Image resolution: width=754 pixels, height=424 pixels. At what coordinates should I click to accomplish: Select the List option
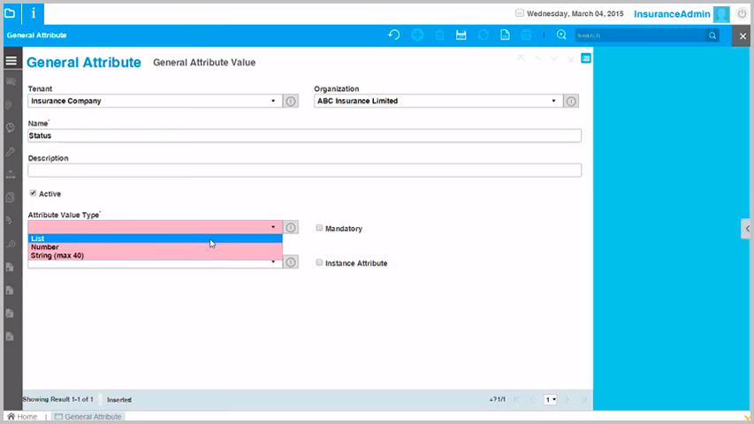pyautogui.click(x=155, y=238)
